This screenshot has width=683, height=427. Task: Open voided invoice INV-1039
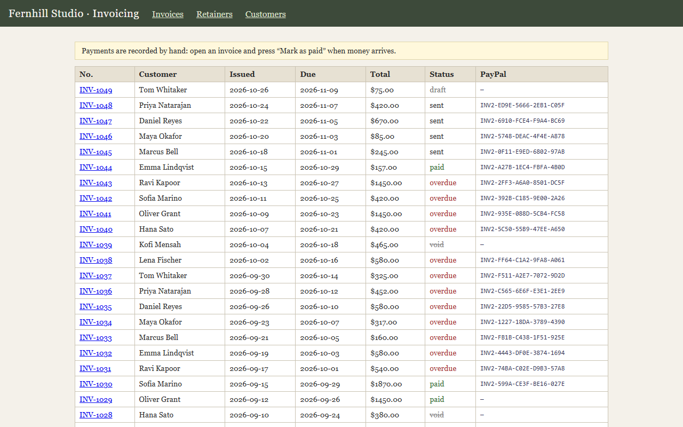point(96,245)
